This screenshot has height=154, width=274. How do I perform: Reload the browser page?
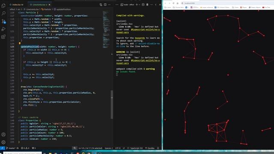[173, 3]
